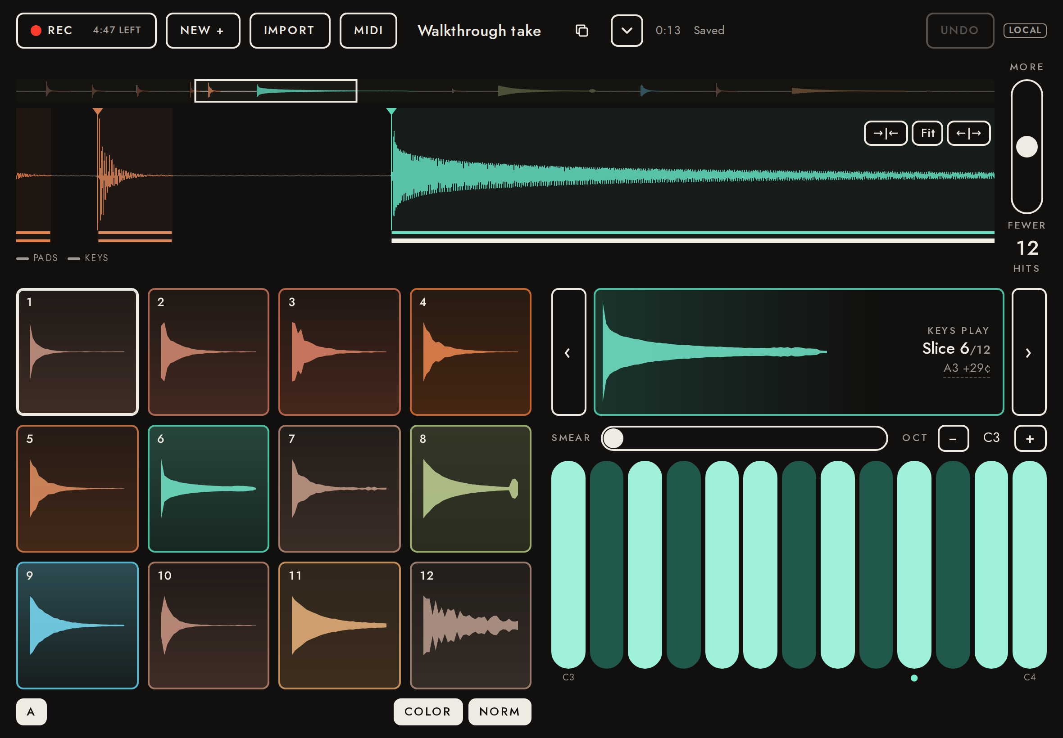
Task: Trigger the tan pad 11
Action: click(x=339, y=625)
